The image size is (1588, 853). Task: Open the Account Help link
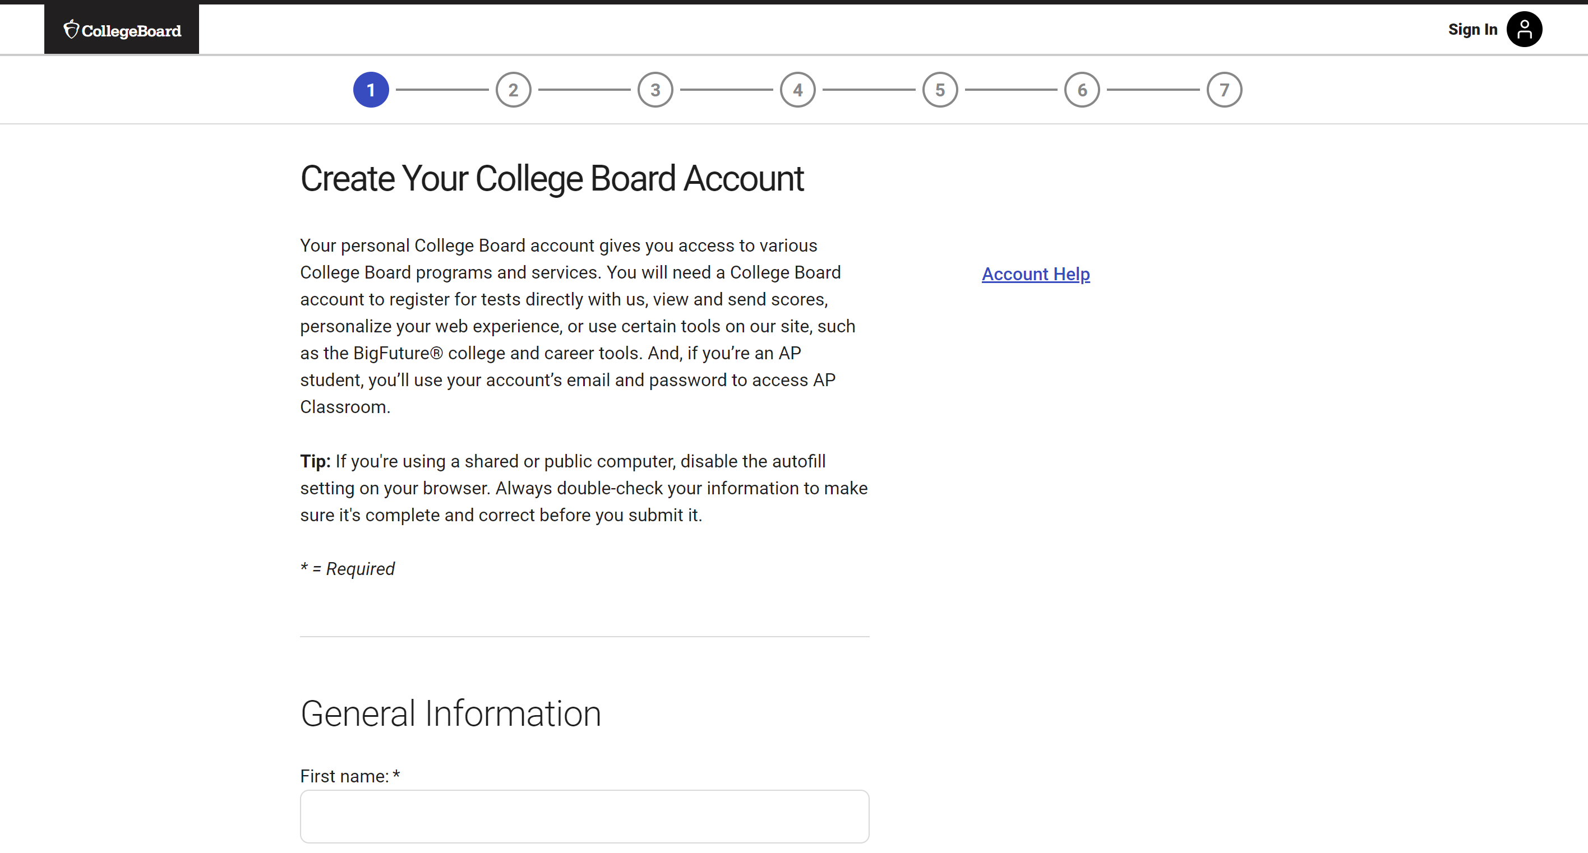tap(1036, 274)
